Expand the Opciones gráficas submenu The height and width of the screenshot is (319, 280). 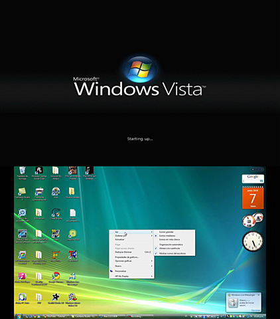(x=131, y=261)
